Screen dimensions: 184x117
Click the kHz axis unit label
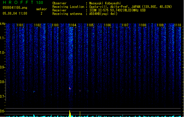point(3,24)
